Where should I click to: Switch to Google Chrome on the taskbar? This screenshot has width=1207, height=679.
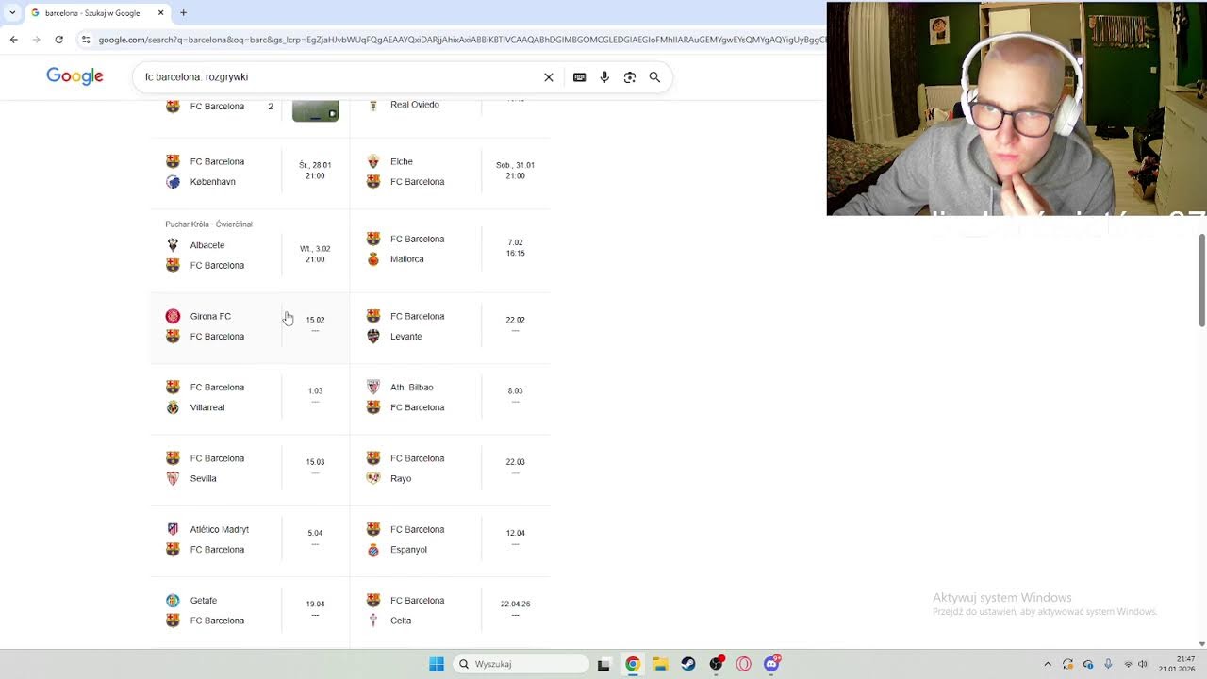tap(633, 664)
